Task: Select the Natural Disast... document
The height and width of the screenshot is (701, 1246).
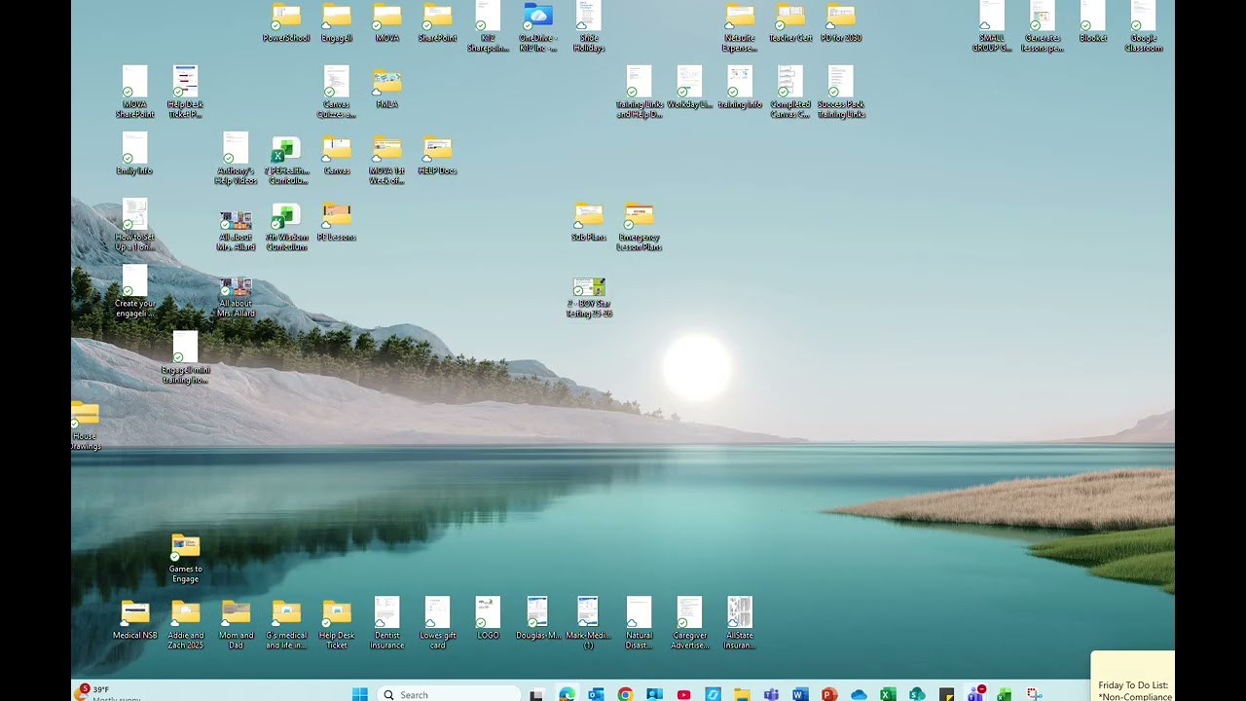Action: click(x=640, y=622)
